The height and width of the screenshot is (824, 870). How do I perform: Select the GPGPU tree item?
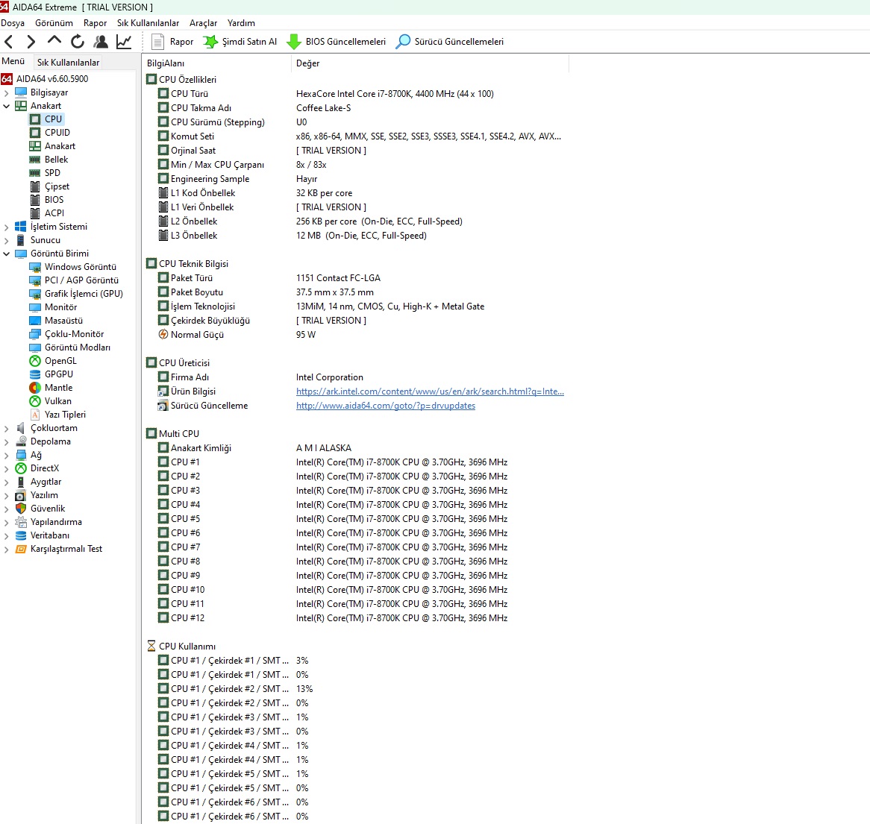click(59, 374)
